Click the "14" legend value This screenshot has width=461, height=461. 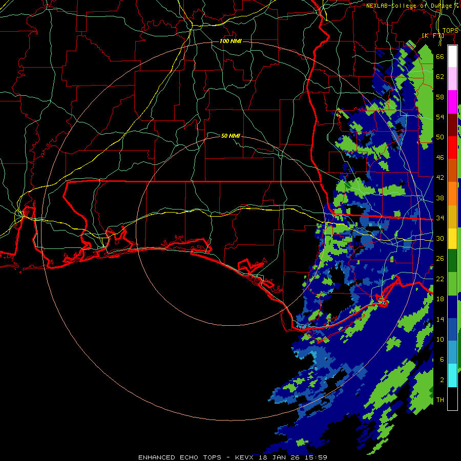pos(440,319)
